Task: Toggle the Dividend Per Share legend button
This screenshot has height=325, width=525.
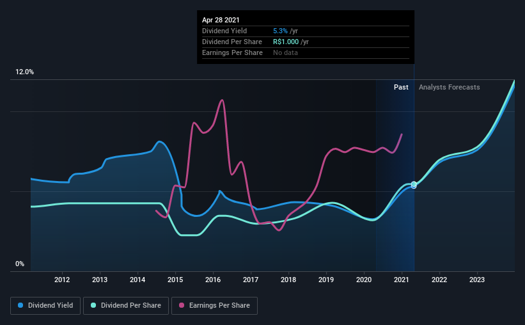Action: (x=126, y=306)
